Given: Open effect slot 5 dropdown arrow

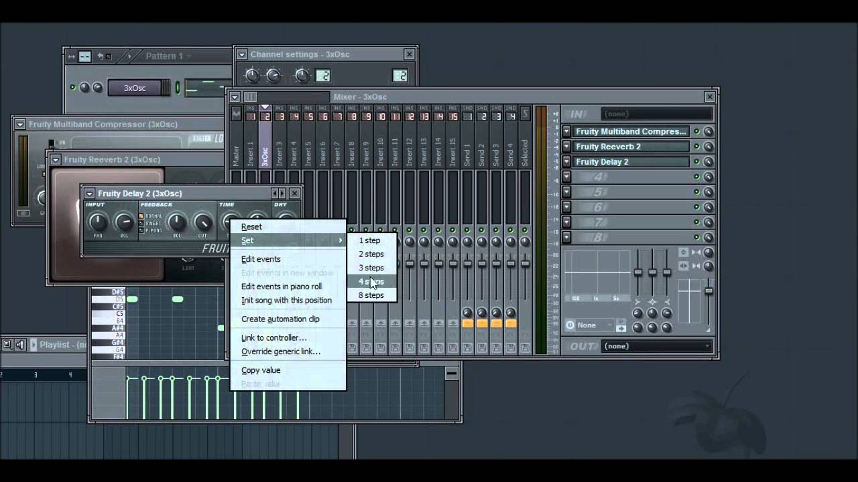Looking at the screenshot, I should click(566, 192).
